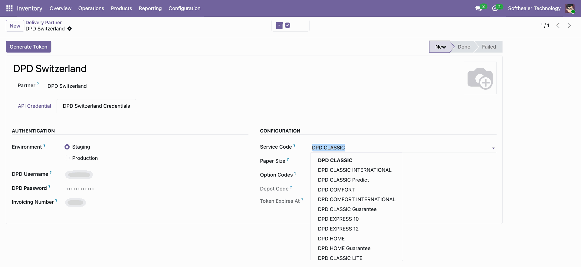Go to the next record arrow
This screenshot has height=267, width=581.
pos(569,26)
